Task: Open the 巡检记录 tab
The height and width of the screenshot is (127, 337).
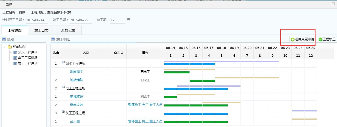Action: pos(68,30)
